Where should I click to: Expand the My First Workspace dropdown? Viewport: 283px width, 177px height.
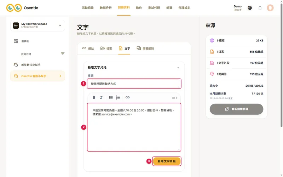[60, 25]
